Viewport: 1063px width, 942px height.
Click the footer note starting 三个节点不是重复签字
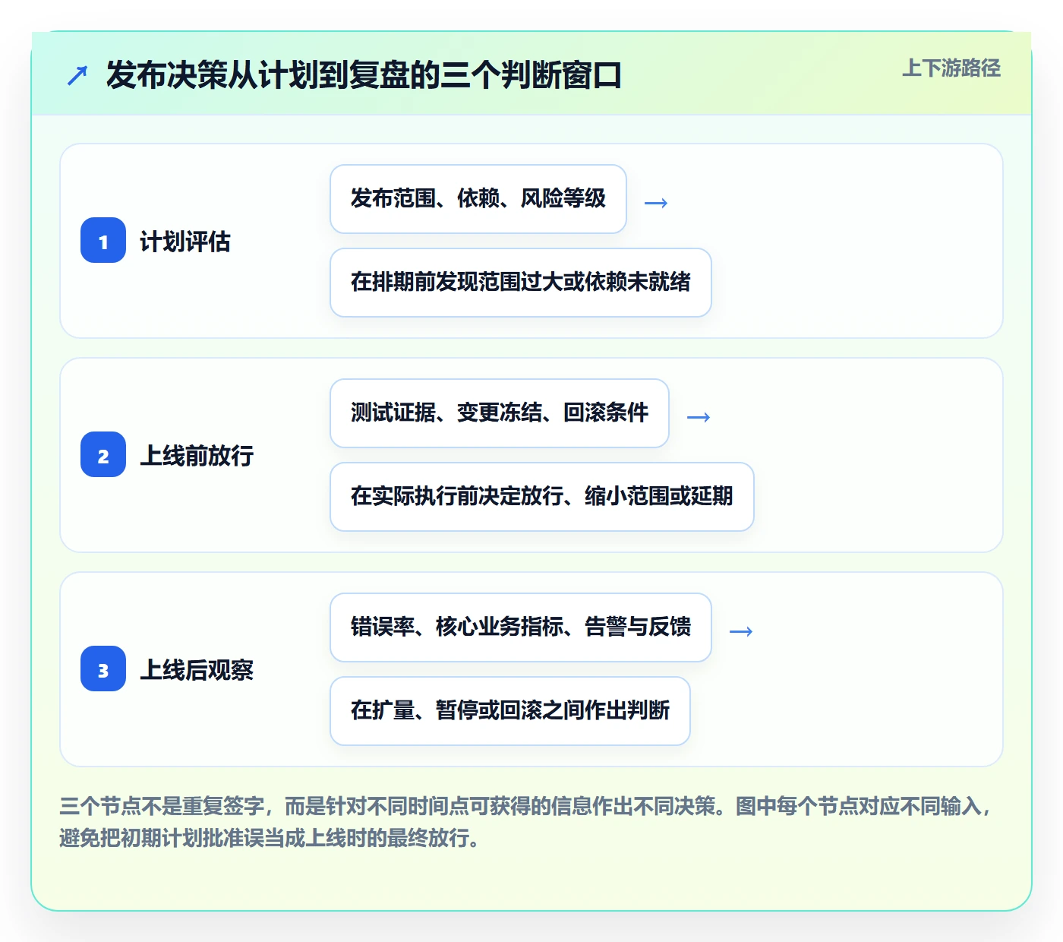[x=525, y=822]
